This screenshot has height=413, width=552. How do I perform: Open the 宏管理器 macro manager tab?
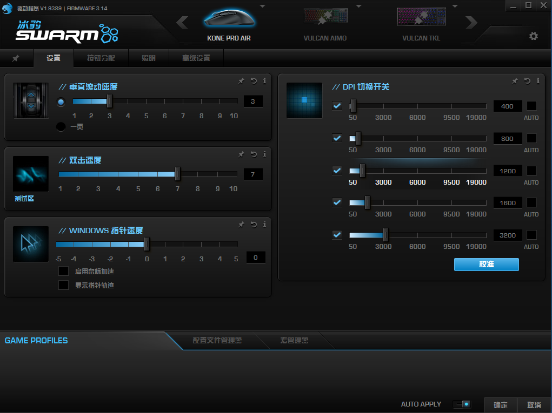pos(294,340)
